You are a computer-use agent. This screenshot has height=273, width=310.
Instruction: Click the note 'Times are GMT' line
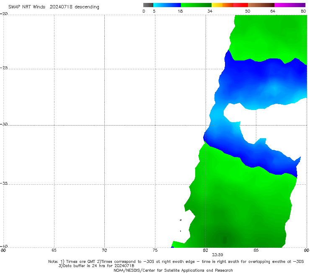tap(176, 262)
